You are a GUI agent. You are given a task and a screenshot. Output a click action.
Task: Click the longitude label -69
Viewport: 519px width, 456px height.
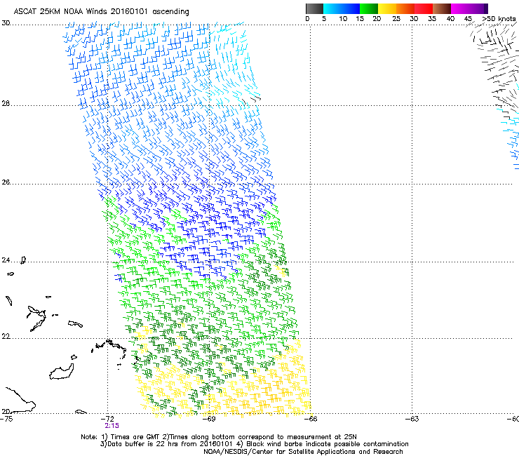click(x=209, y=419)
